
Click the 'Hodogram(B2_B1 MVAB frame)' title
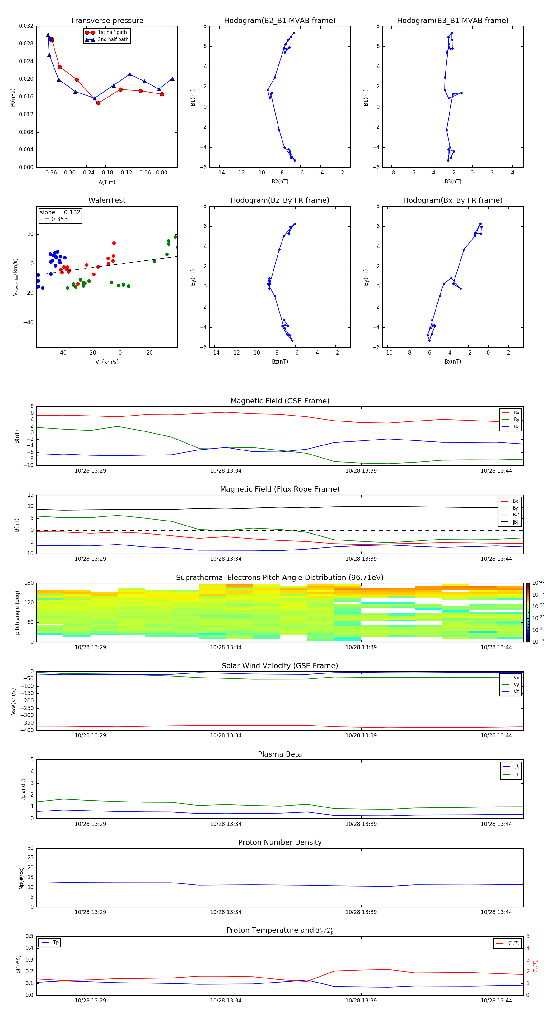(280, 21)
